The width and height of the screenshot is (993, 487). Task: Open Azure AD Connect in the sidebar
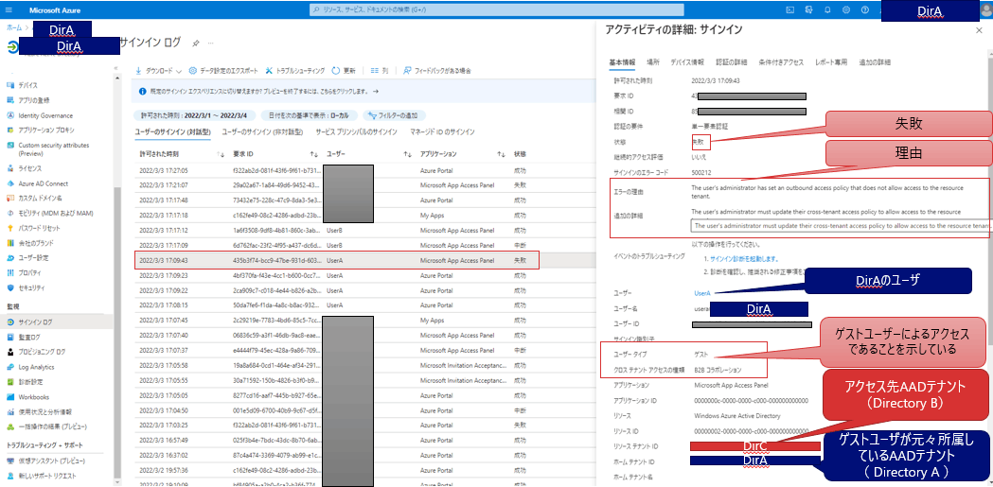pos(44,183)
